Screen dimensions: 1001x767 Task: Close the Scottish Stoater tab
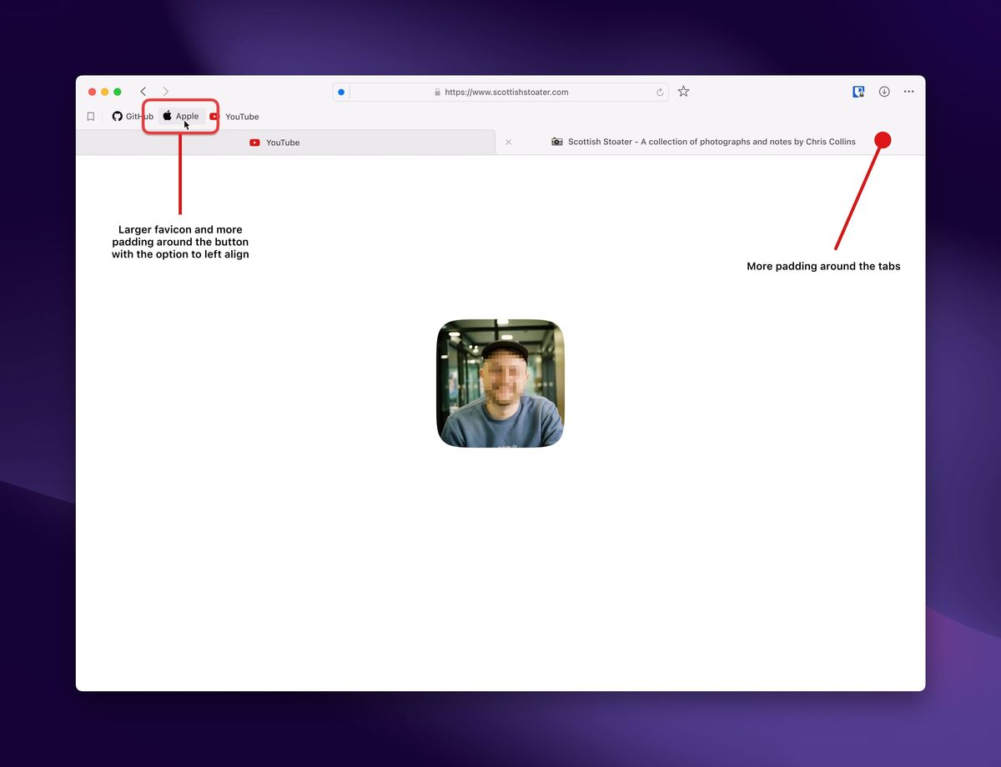click(x=508, y=142)
